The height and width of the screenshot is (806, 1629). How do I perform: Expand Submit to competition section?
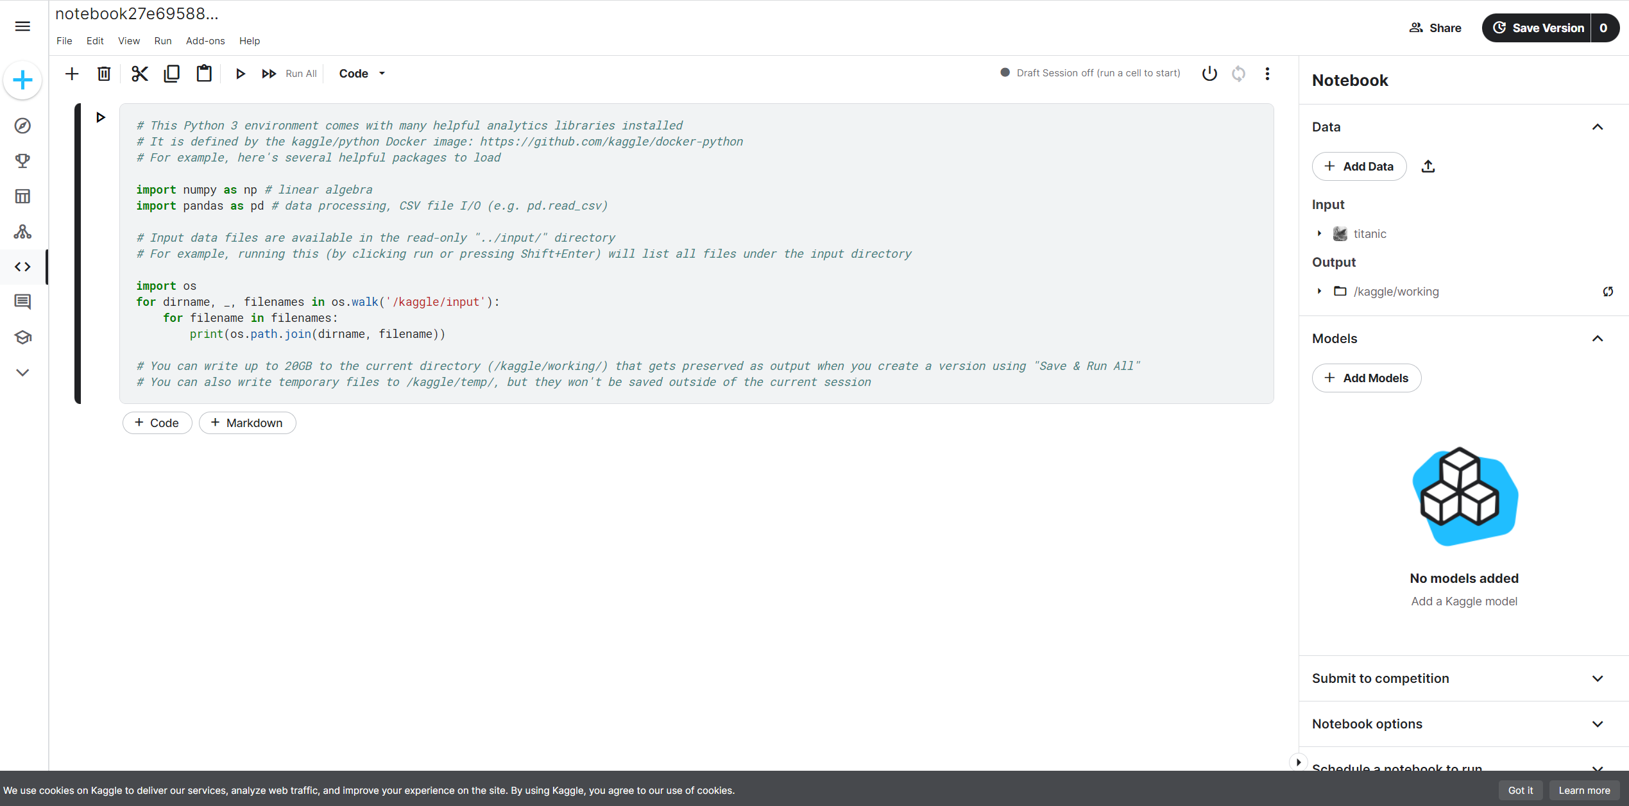1598,678
